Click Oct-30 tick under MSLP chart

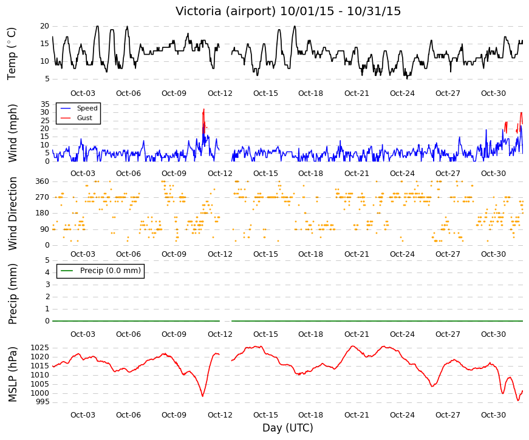pos(493,415)
